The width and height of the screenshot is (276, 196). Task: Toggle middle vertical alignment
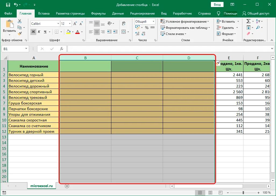click(x=97, y=23)
